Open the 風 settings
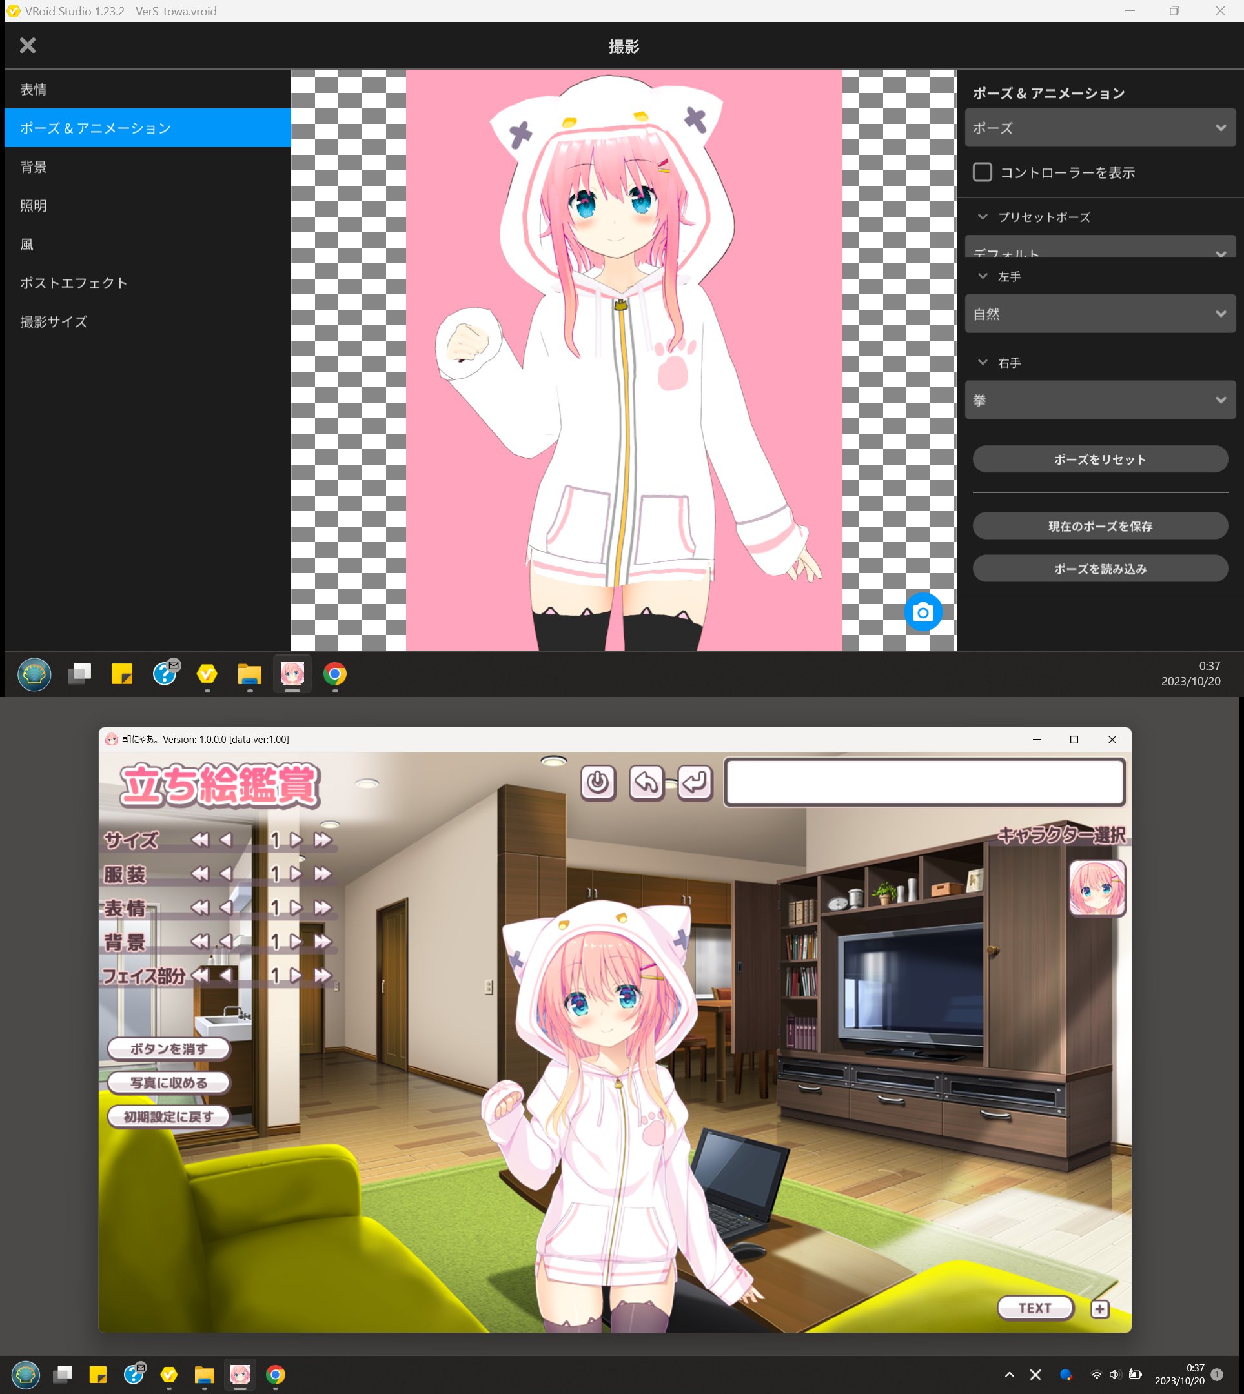 (x=148, y=244)
